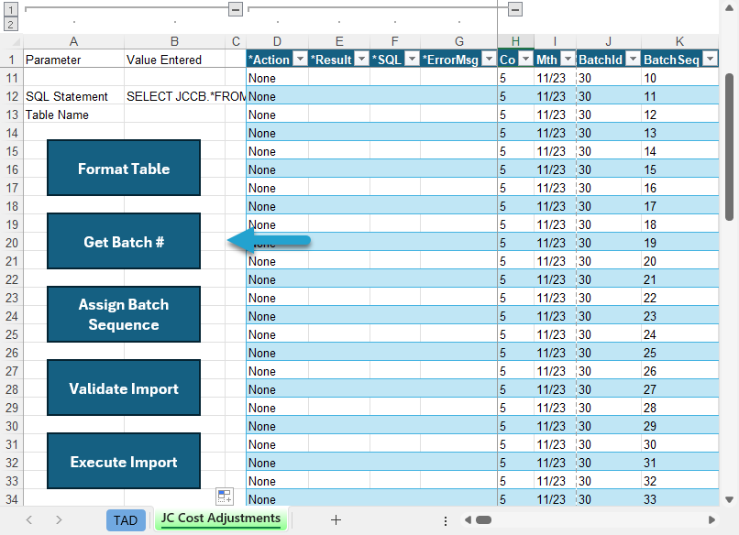Viewport: 739px width, 535px height.
Task: Select column A header
Action: click(x=73, y=41)
